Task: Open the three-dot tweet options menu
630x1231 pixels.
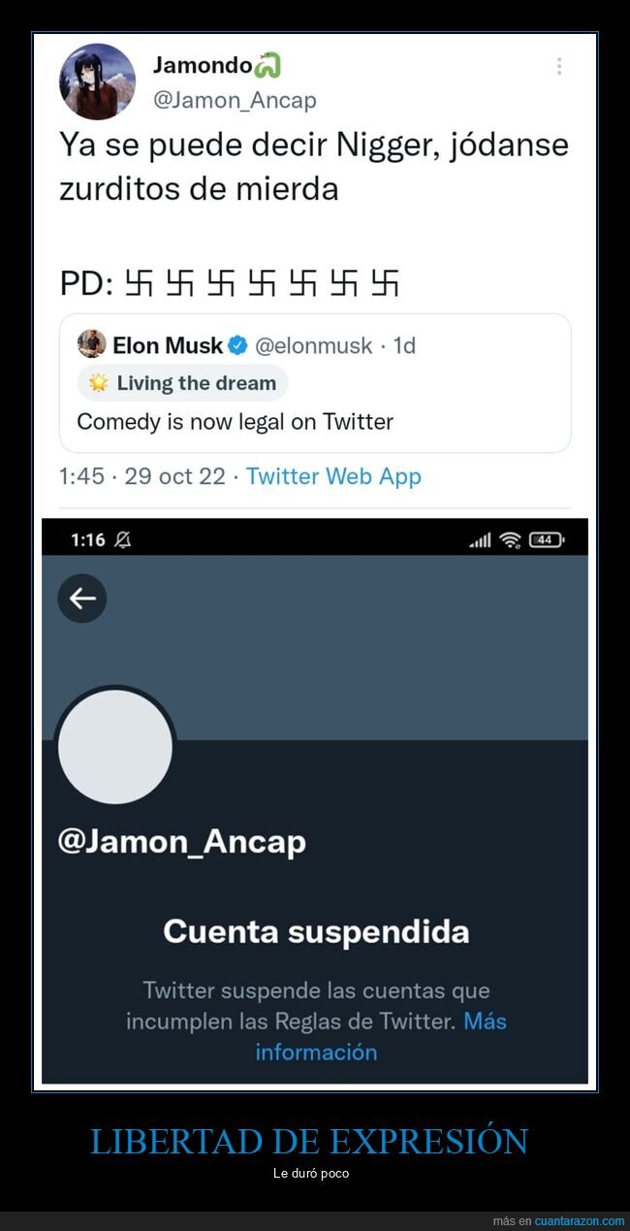Action: [x=559, y=66]
